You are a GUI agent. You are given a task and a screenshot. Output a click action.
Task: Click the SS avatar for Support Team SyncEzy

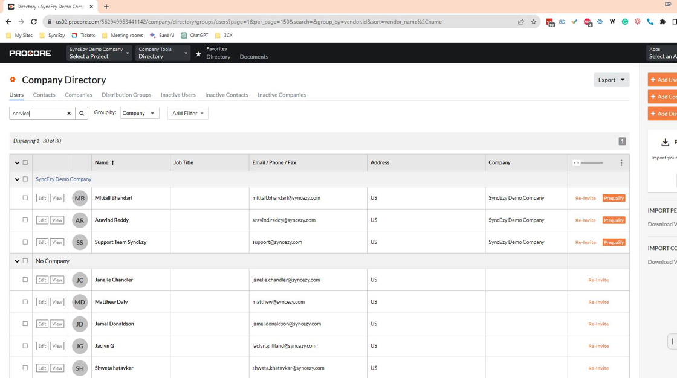tap(80, 242)
